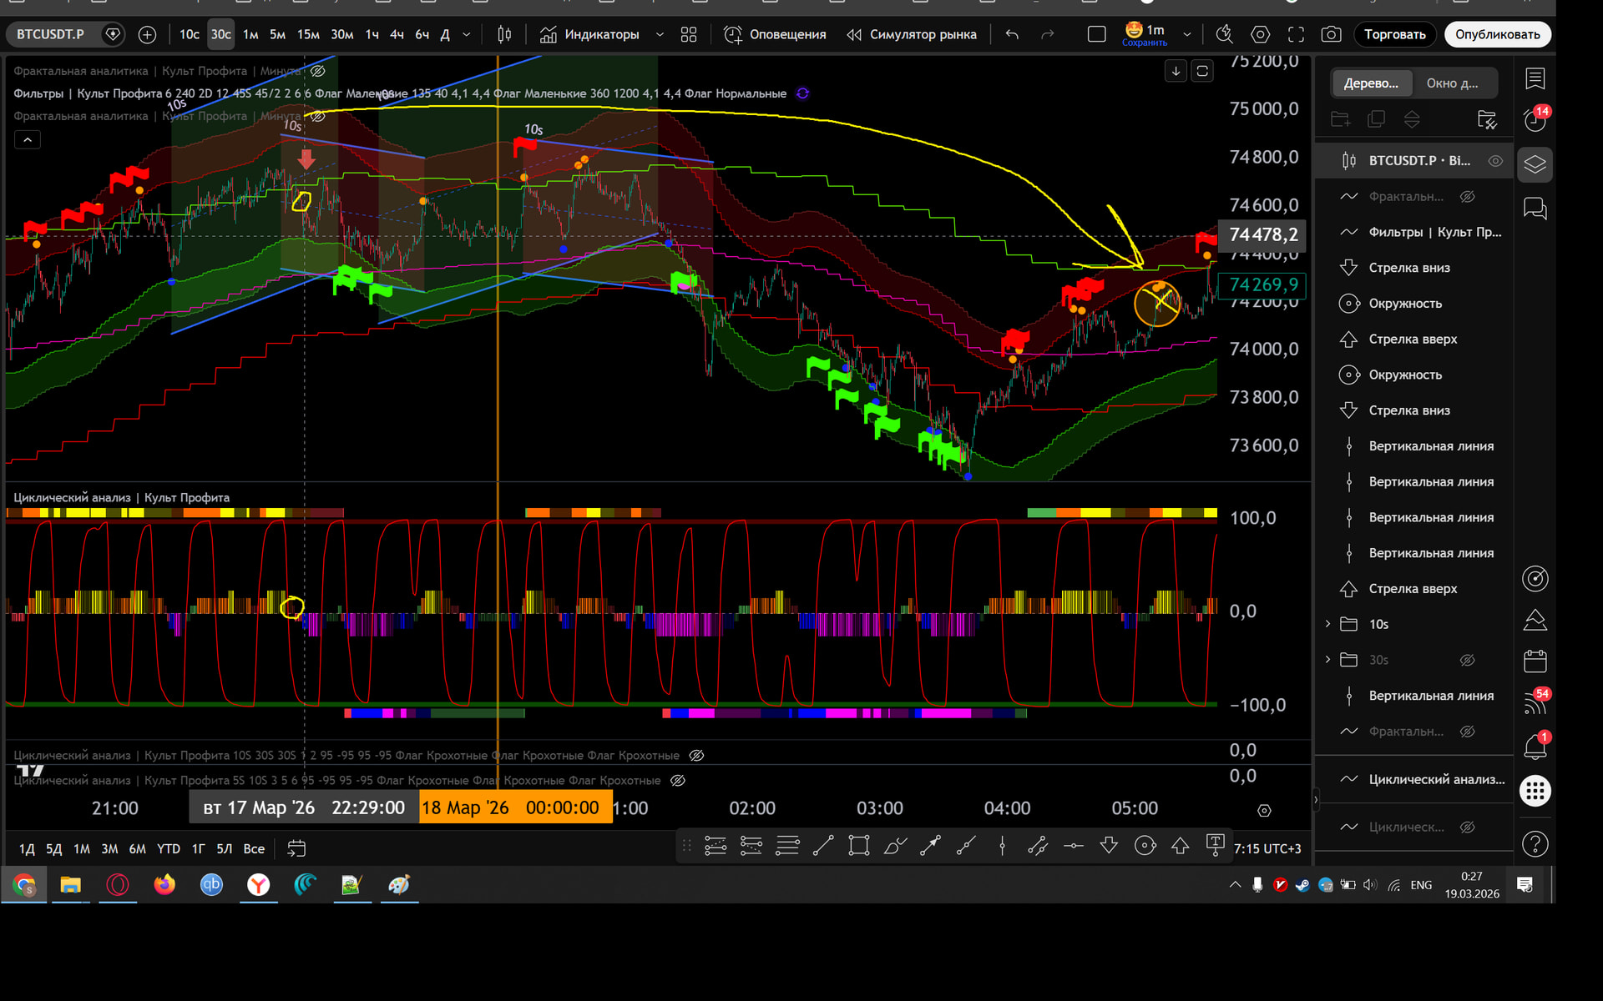Screen dimensions: 1603x1001
Task: Open chart settings gear icon
Action: pos(1260,34)
